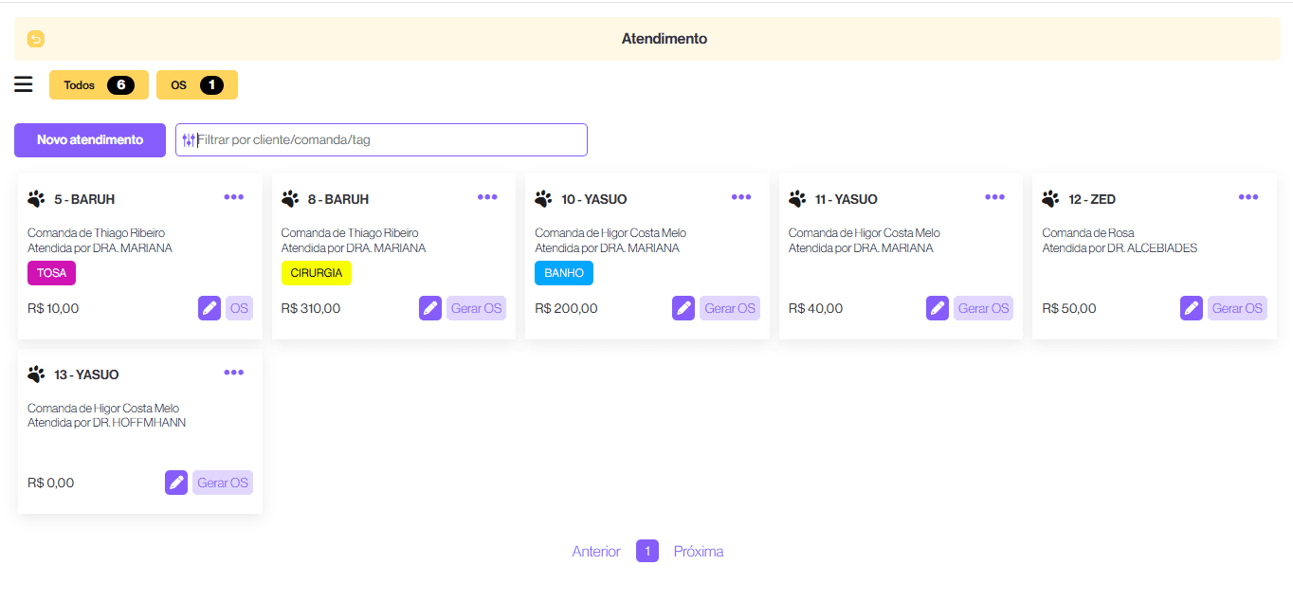Click OS button on card 5 - BARUH
Screen dimensions: 1293x602
click(x=239, y=308)
